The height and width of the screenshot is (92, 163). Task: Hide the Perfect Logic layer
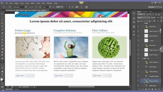coord(138,86)
